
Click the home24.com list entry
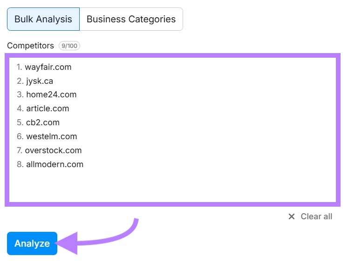coord(51,94)
